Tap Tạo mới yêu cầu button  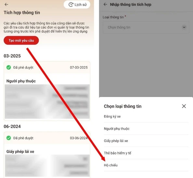[21, 41]
